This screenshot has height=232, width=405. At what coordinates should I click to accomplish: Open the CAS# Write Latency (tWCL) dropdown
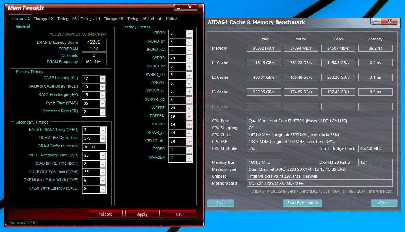tap(103, 189)
